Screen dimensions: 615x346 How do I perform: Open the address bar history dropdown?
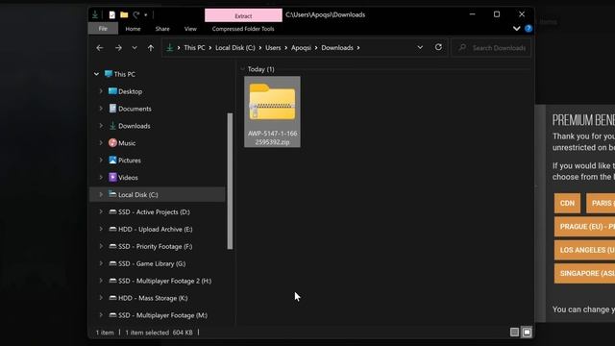tap(420, 47)
